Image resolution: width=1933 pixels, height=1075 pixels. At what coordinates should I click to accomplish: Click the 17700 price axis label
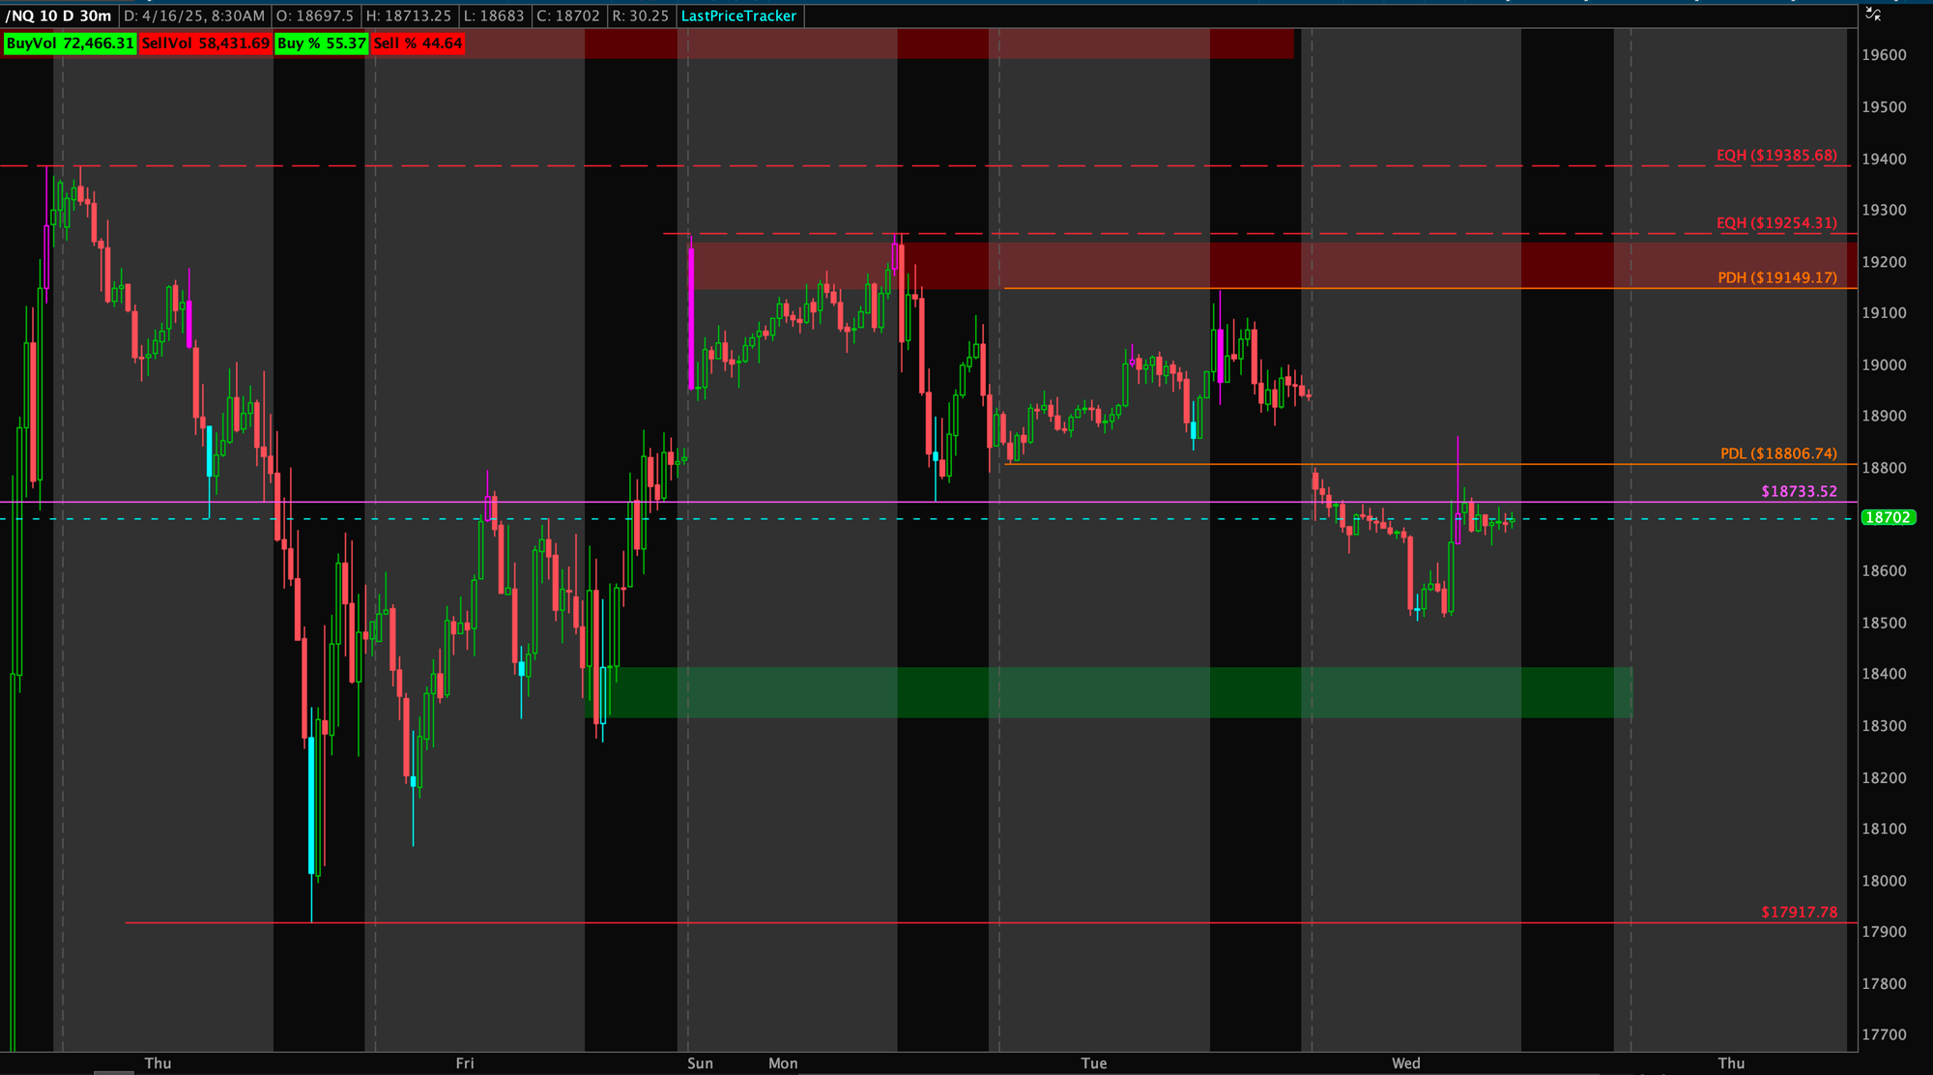1884,1034
